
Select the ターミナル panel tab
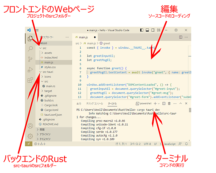click(112, 103)
